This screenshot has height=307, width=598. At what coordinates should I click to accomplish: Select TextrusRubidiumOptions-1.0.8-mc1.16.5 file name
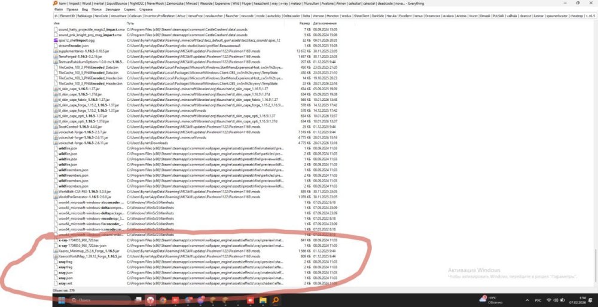91,62
